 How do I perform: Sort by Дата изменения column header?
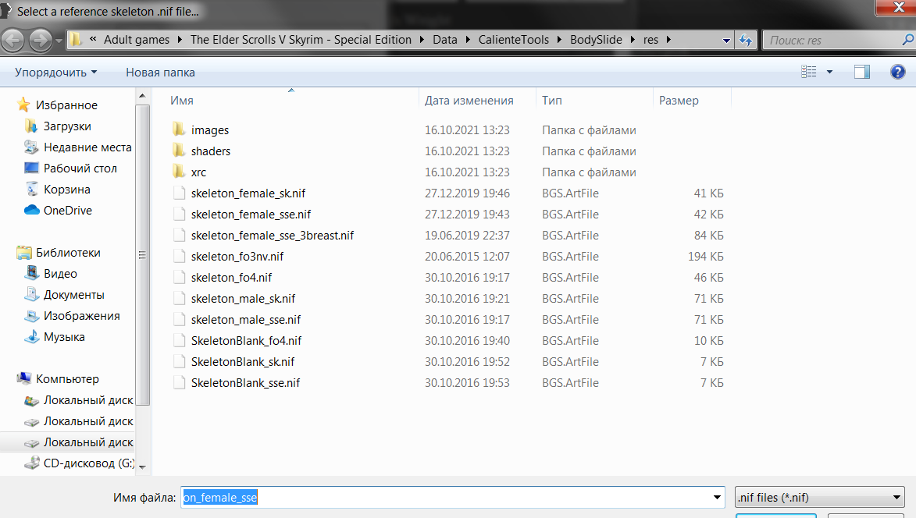pyautogui.click(x=469, y=101)
